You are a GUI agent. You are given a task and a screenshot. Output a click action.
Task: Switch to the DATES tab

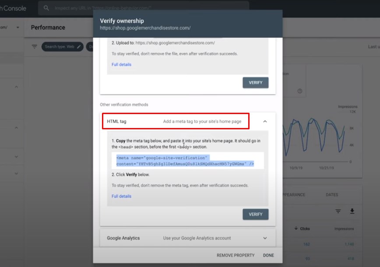coord(332,195)
